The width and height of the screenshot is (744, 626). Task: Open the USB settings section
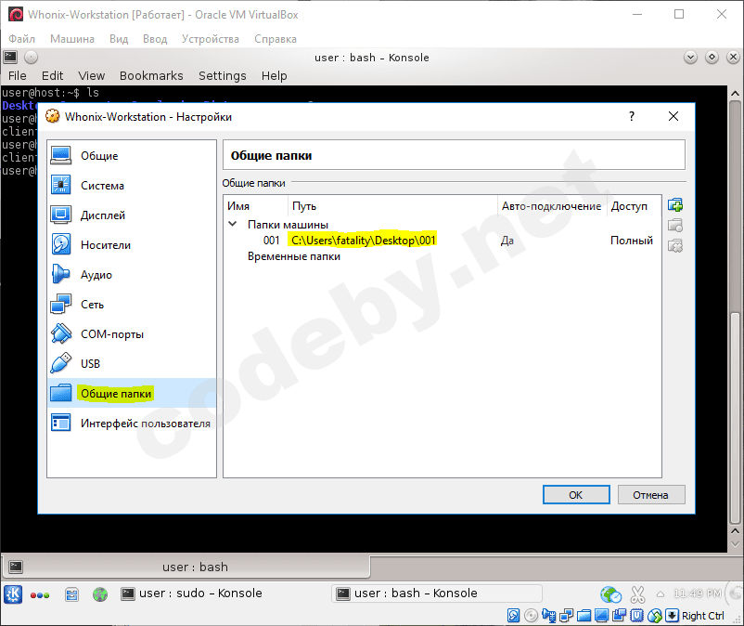point(132,364)
